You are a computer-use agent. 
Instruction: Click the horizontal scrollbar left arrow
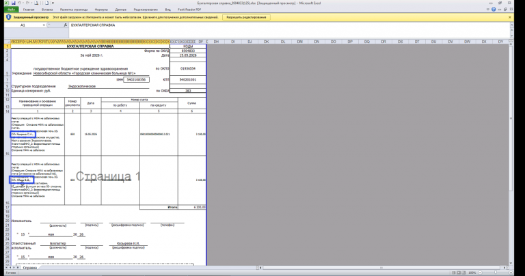(x=261, y=268)
